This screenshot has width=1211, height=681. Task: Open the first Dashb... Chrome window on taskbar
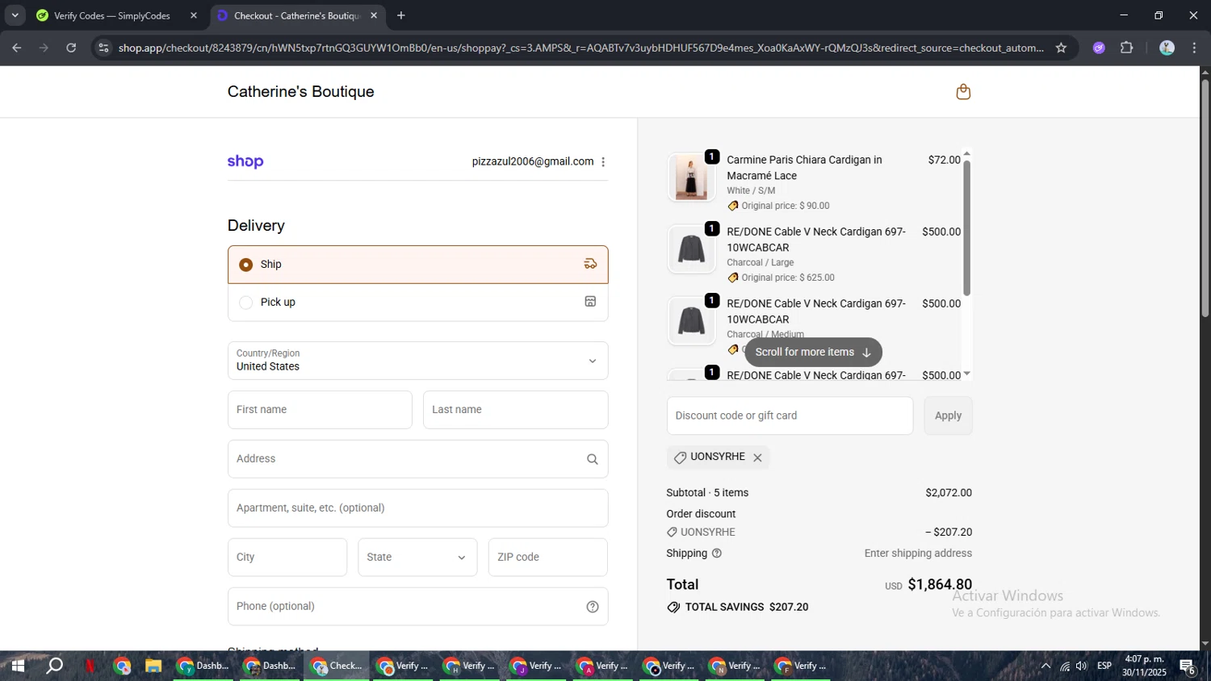coord(204,666)
